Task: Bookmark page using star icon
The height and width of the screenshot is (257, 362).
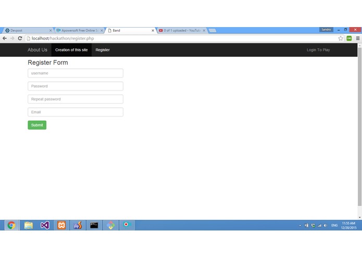Action: click(x=341, y=38)
